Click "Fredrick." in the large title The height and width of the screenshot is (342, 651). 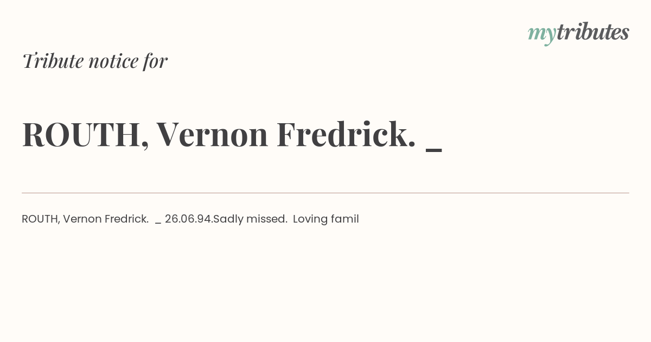pyautogui.click(x=346, y=134)
